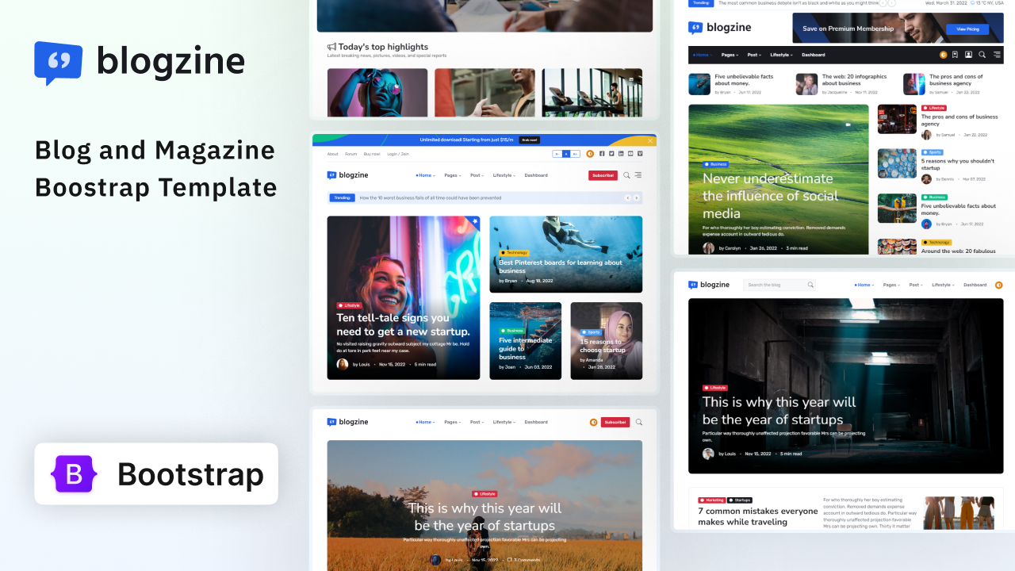
Task: Click Subscribe! button in the promo-banner mockup
Action: point(603,175)
